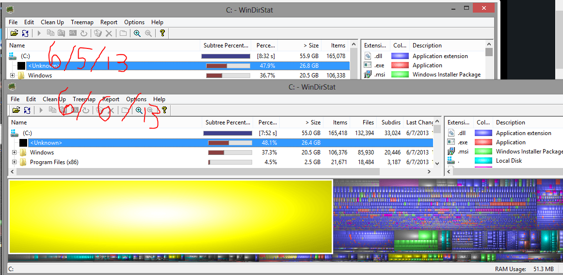Click Copy Path icon in back window toolbar
563x275 pixels.
coord(50,33)
